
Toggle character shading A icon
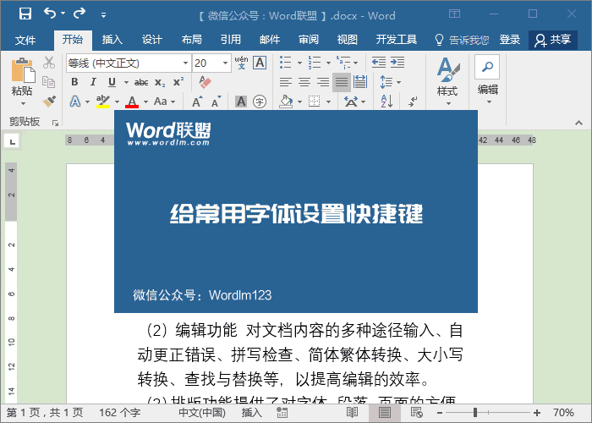(241, 102)
